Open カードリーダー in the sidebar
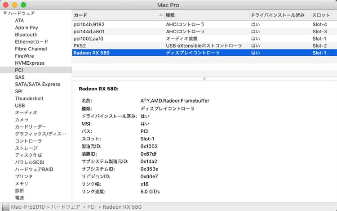The width and height of the screenshot is (337, 211). click(x=31, y=127)
